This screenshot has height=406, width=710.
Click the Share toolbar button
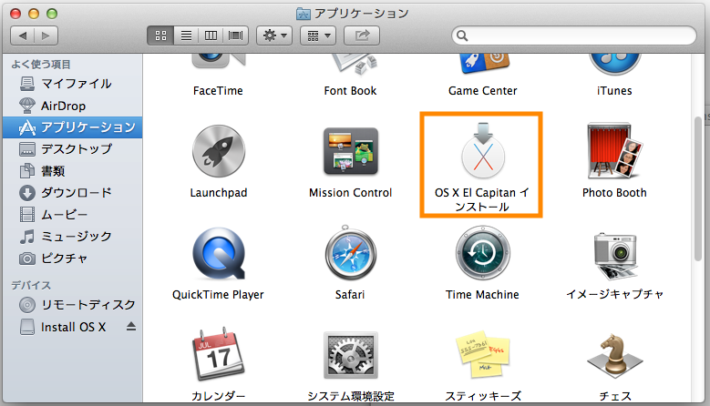(363, 36)
